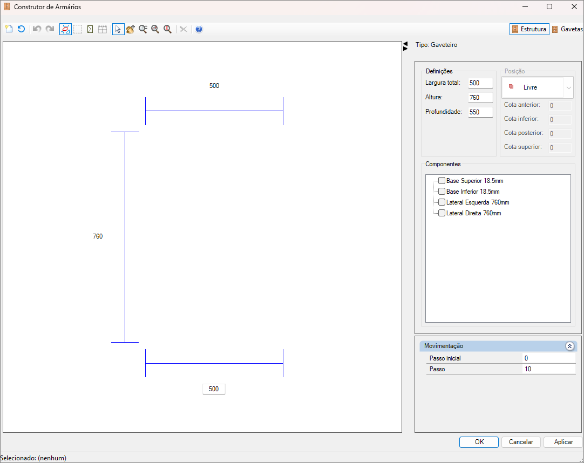Open help with the question mark icon
Screen dimensions: 584x463
(x=199, y=29)
